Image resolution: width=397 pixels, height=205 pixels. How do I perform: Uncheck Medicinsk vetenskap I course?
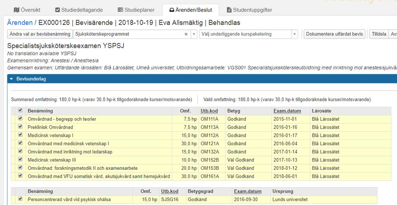20,135
